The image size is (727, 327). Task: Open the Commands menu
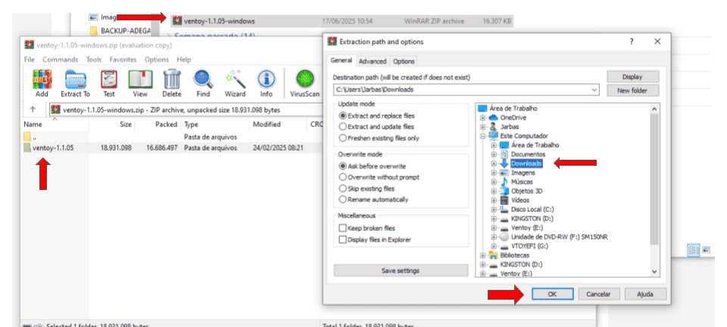(60, 59)
